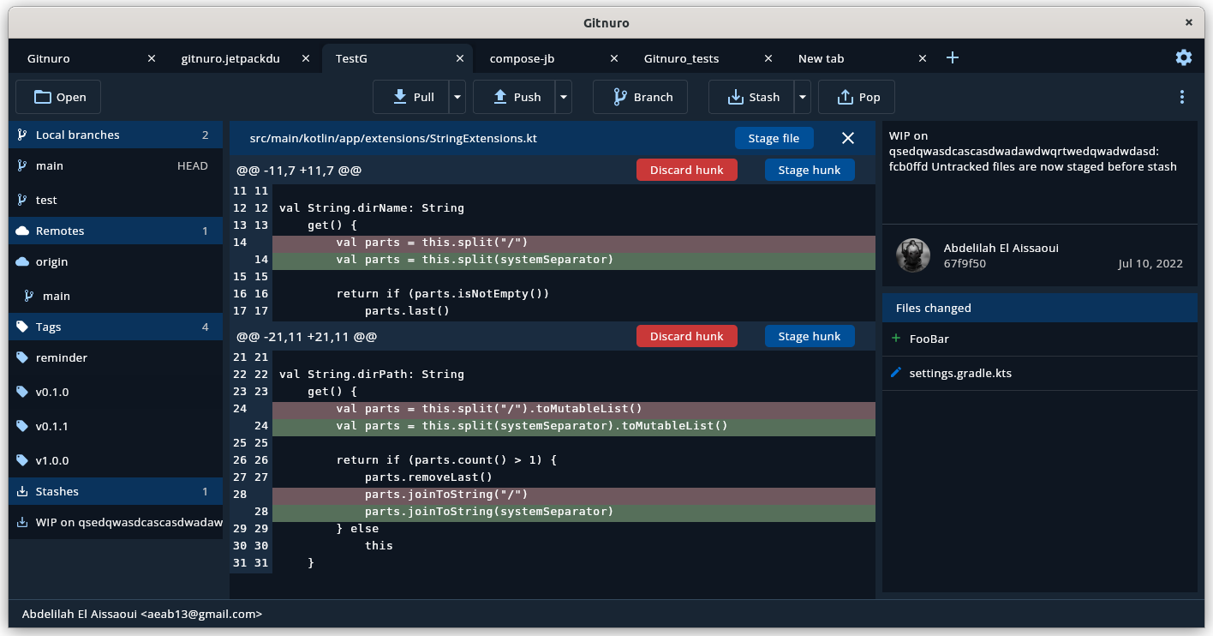Viewport: 1213px width, 636px height.
Task: Click the Stage file button
Action: click(774, 138)
